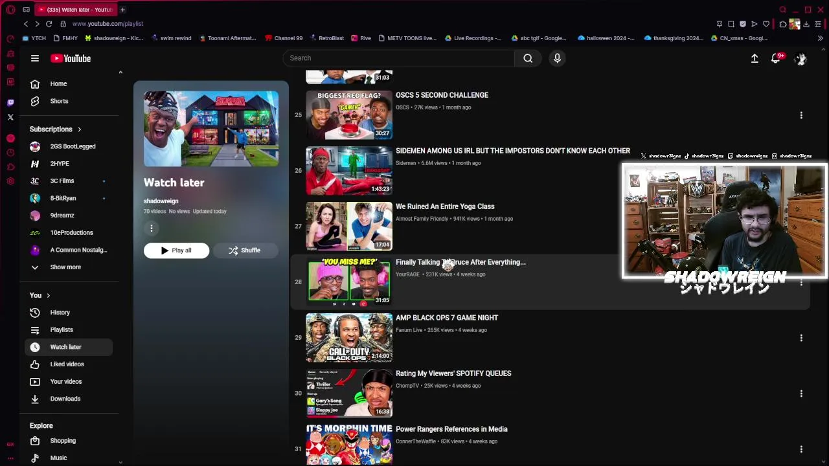This screenshot has height=466, width=829.
Task: Open the account avatar menu
Action: (x=801, y=58)
